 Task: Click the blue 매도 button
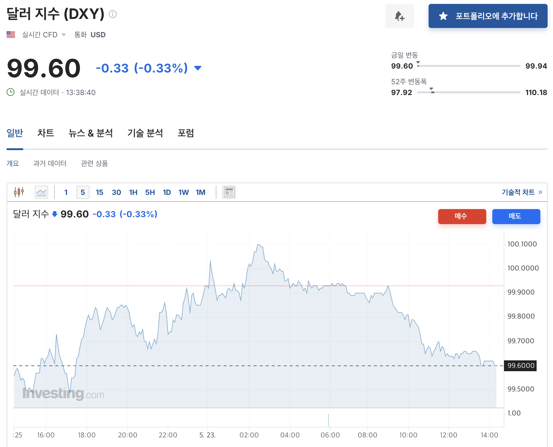(x=516, y=216)
